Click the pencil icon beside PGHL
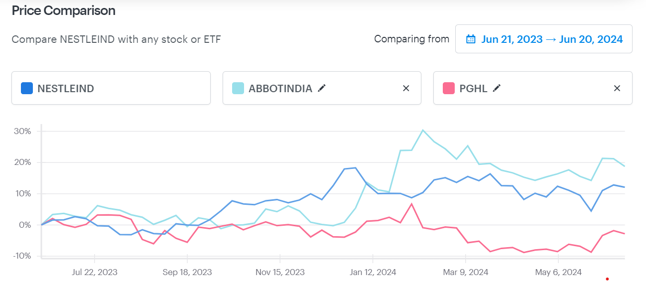The width and height of the screenshot is (646, 292). click(x=497, y=88)
